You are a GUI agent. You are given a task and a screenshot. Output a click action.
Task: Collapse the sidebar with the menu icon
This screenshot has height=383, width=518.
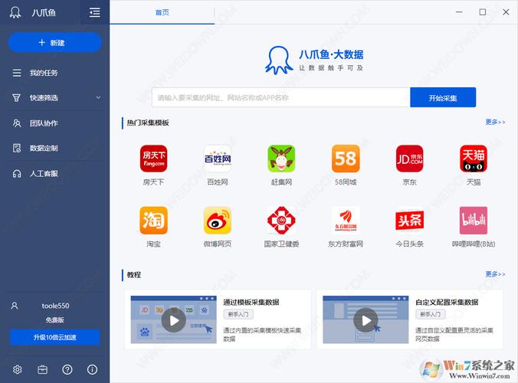coord(95,12)
